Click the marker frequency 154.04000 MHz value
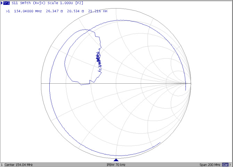This screenshot has width=233, height=167. point(28,11)
